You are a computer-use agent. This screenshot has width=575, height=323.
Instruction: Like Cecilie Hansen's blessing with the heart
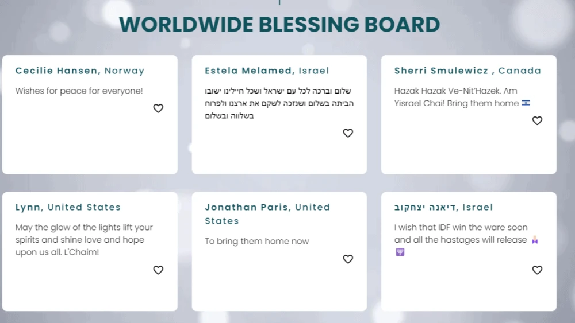pos(158,108)
